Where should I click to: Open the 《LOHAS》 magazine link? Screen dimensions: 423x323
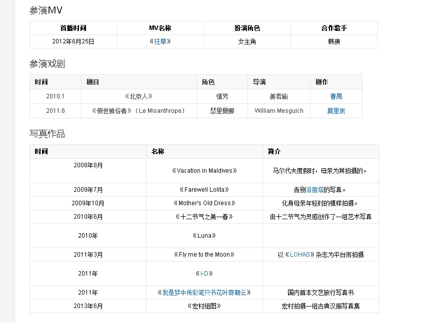(x=299, y=254)
